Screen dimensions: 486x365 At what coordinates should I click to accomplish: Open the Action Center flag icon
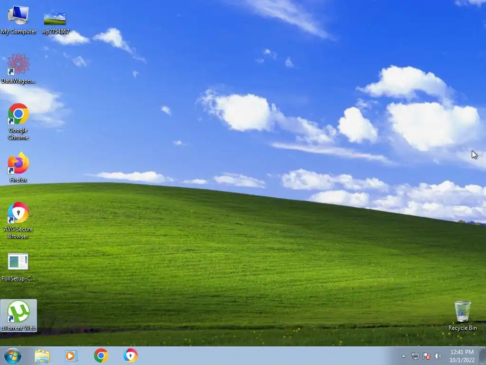427,356
